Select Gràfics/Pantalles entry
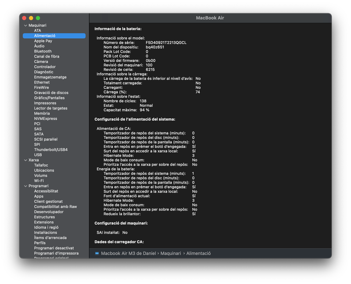This screenshot has height=284, width=351. click(49, 98)
